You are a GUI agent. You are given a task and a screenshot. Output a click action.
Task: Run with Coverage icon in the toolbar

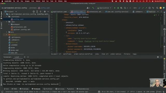[x=121, y=8]
